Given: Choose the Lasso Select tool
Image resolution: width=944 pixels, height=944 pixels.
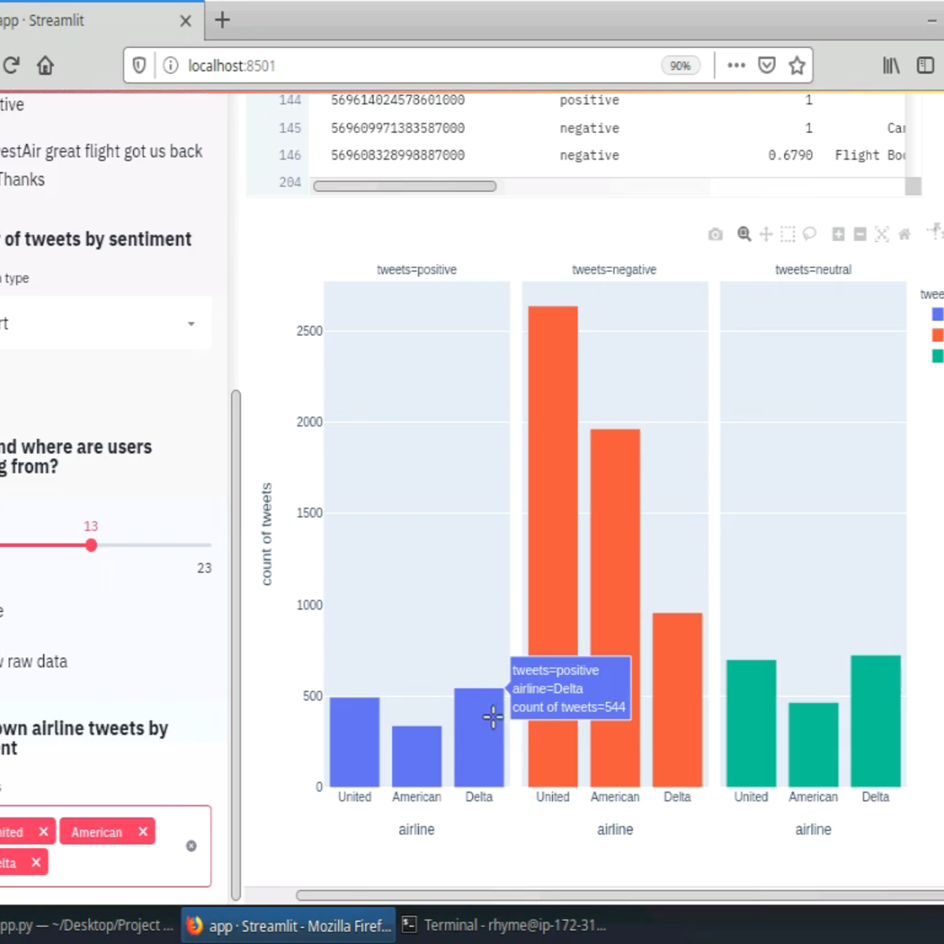Looking at the screenshot, I should click(809, 234).
